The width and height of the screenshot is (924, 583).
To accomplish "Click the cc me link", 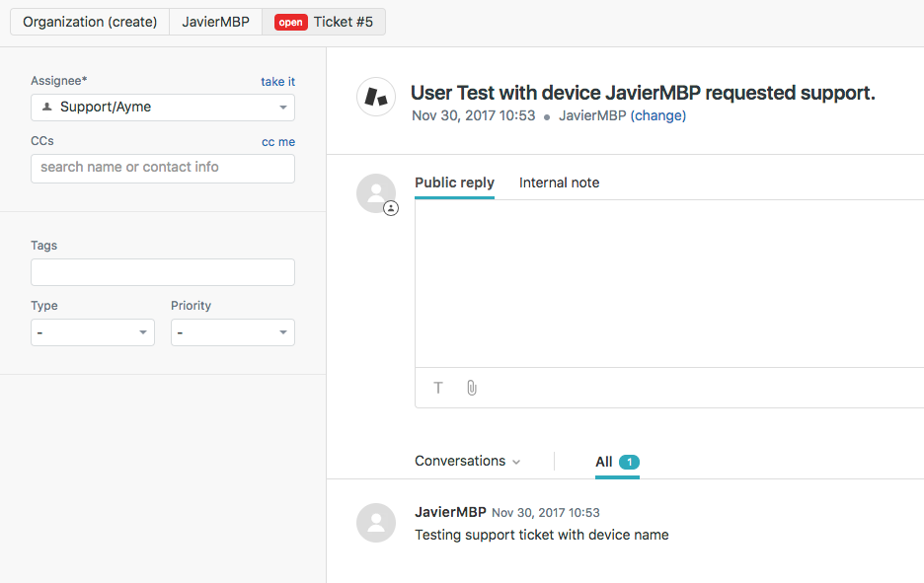I will [278, 142].
